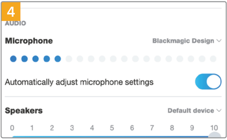Click the chevron arrow beside Blackmagic Design
The height and width of the screenshot is (140, 227).
219,41
